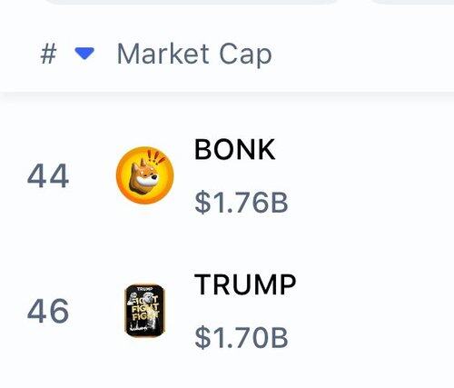Click the header row beside Market Cap

point(363,54)
